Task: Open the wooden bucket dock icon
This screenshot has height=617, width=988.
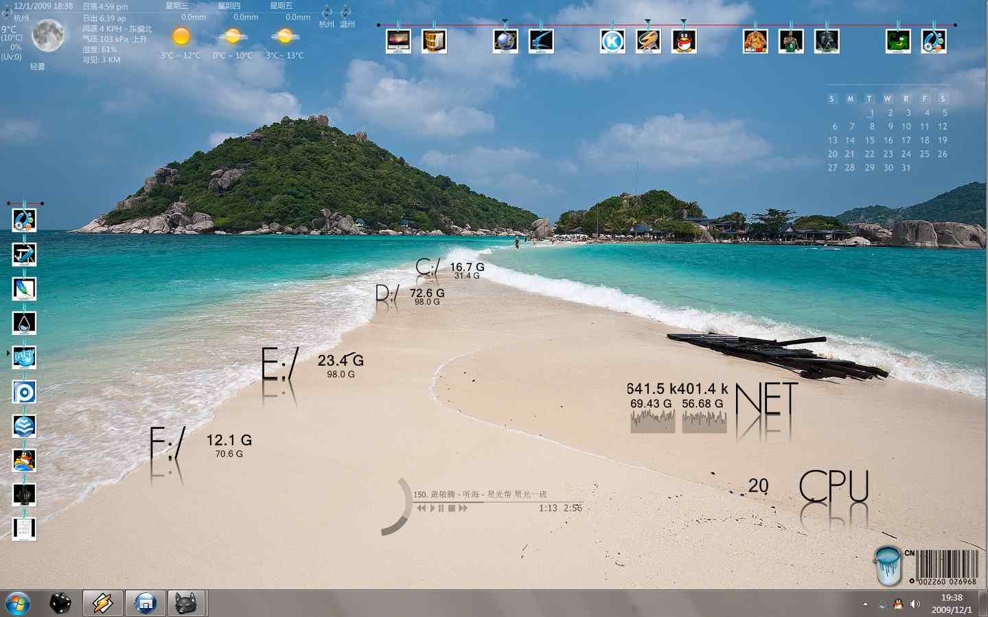Action: point(434,41)
